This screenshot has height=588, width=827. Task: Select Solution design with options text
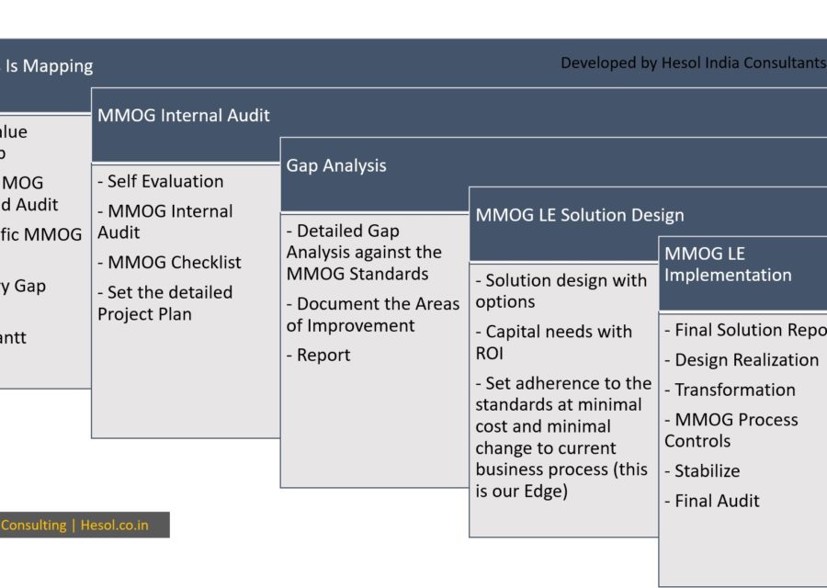click(x=561, y=291)
